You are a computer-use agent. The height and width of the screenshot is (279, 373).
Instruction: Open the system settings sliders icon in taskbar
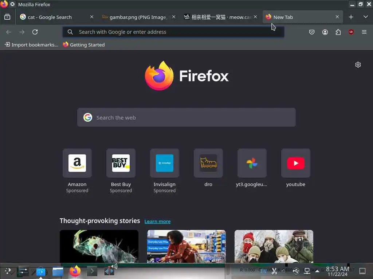[23, 271]
